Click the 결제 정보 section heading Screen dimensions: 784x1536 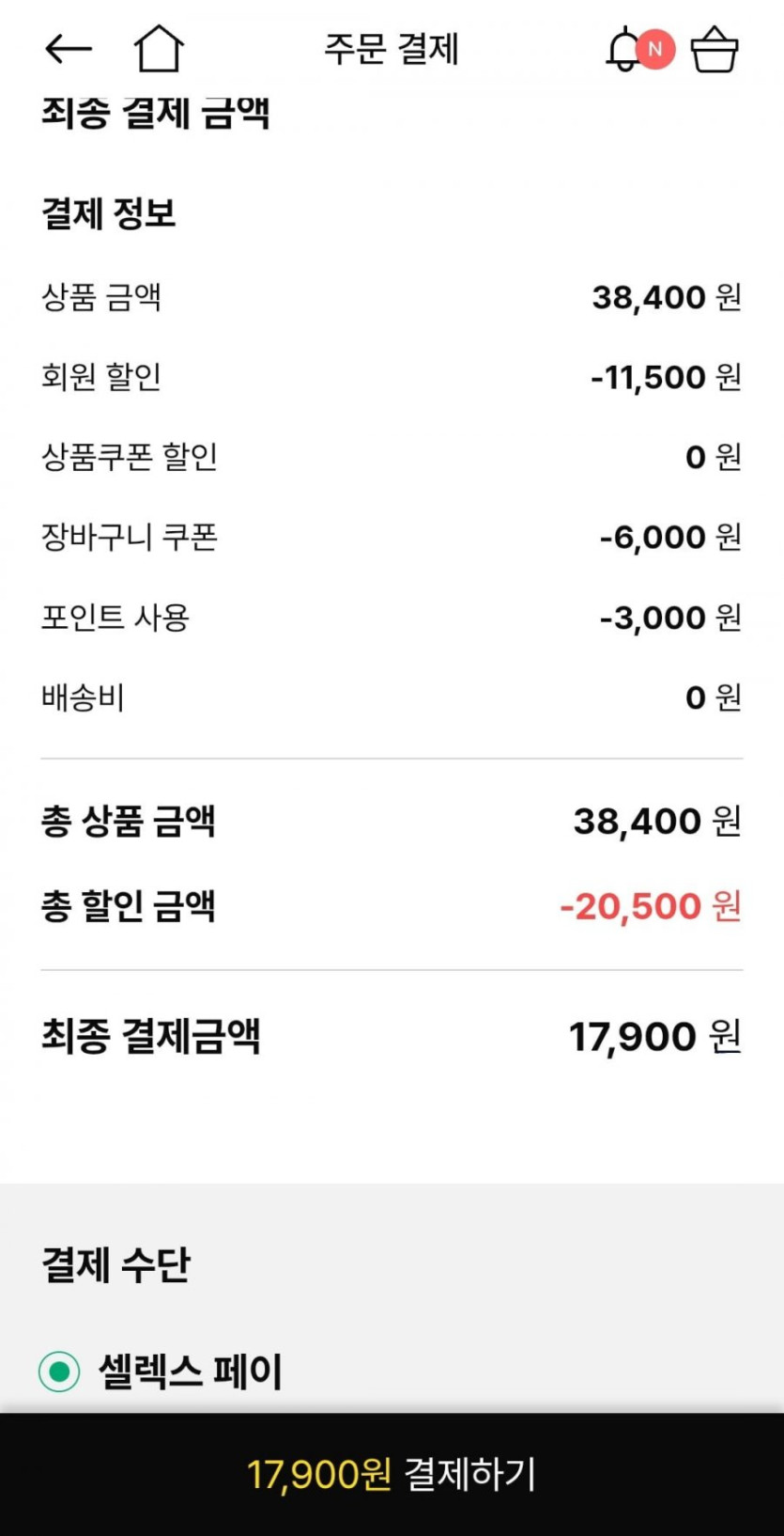point(109,213)
